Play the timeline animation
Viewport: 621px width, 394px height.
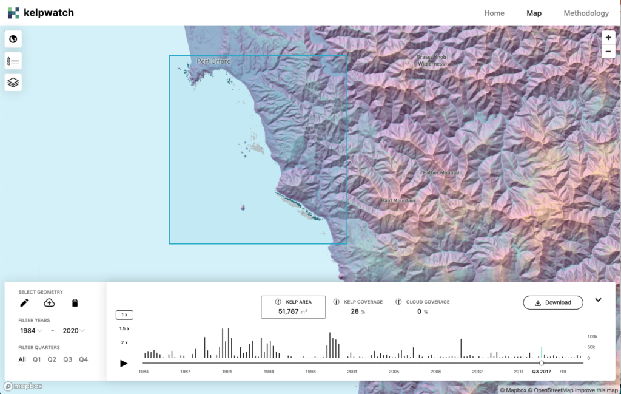pos(124,363)
